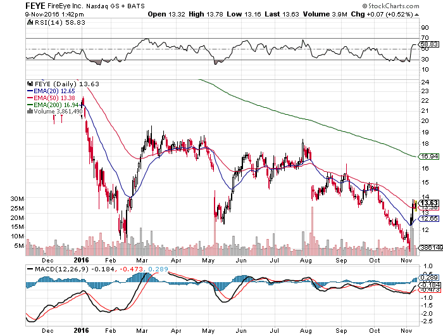Click the 16.94 EMA price tag
The height and width of the screenshot is (336, 443).
429,156
